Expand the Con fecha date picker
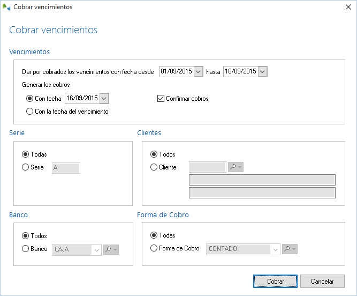The image size is (357, 296). (104, 98)
